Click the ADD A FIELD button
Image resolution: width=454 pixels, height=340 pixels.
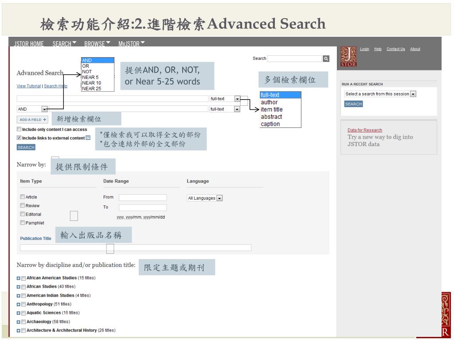click(32, 120)
